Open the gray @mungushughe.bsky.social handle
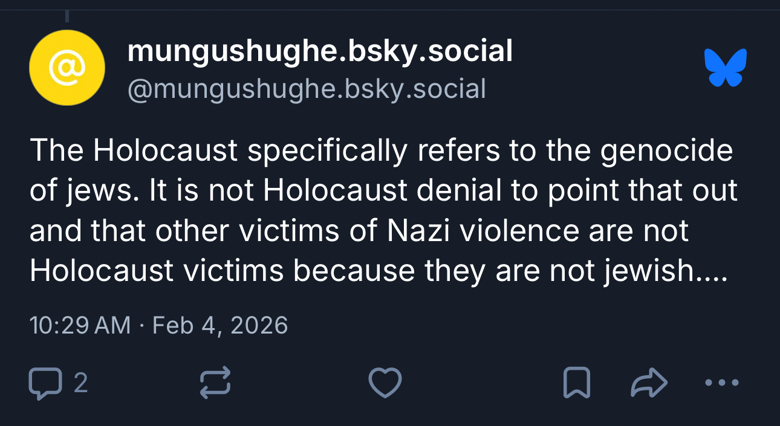Viewport: 780px width, 426px height. point(307,89)
